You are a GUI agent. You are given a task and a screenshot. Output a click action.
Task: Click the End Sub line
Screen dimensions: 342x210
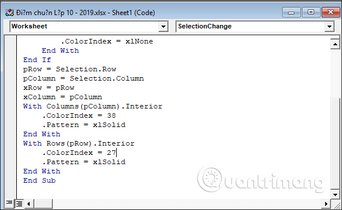[39, 180]
